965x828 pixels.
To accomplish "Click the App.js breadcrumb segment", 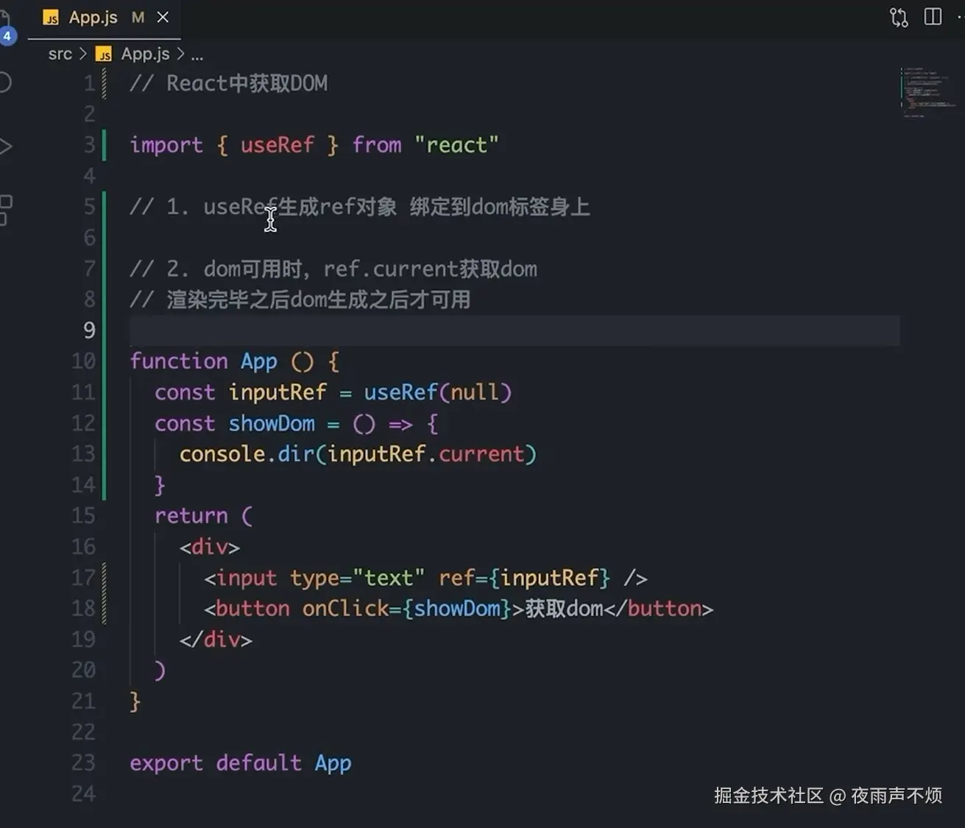I will (x=145, y=54).
